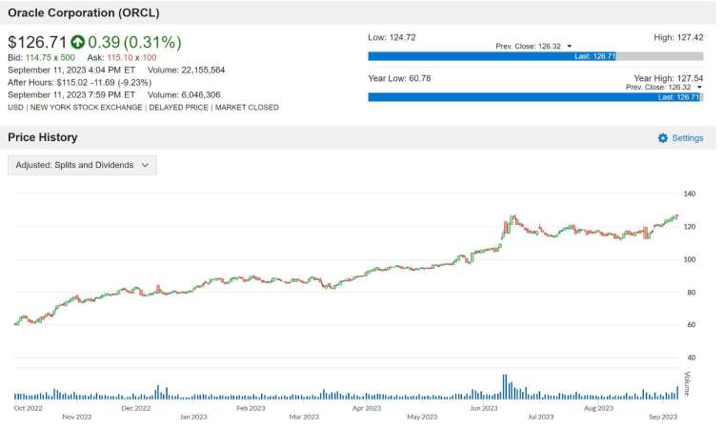Click the 60 y-axis label

(692, 325)
